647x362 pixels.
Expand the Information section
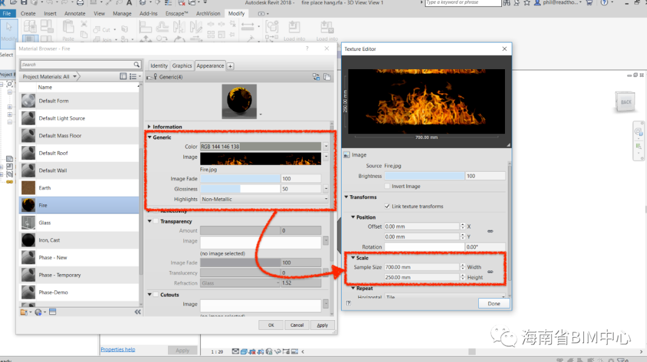pos(149,127)
